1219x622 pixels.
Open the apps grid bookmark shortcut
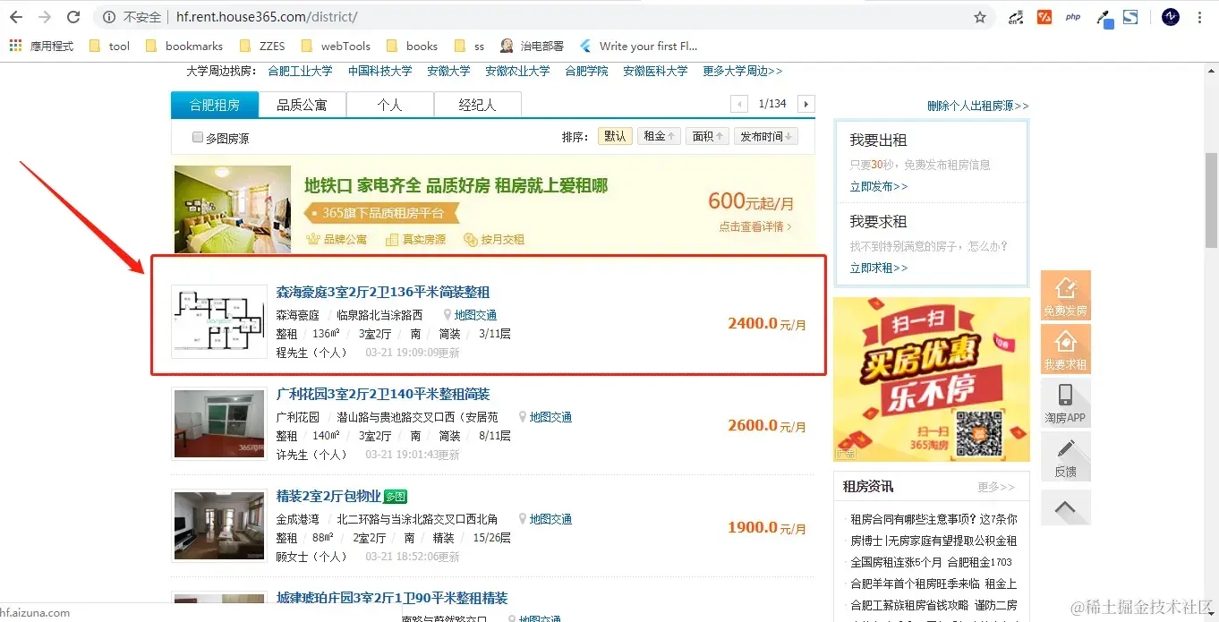[x=15, y=46]
